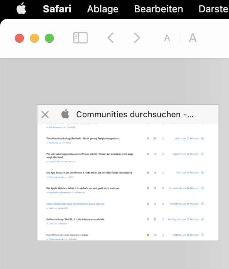Click the green fullscreen window button
Image resolution: width=229 pixels, height=269 pixels.
[x=49, y=38]
